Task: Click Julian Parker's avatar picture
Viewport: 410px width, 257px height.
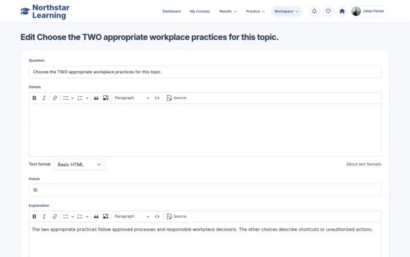Action: [x=356, y=11]
